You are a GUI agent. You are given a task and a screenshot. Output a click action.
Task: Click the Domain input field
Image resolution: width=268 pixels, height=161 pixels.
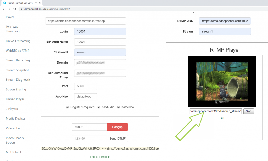point(100,63)
